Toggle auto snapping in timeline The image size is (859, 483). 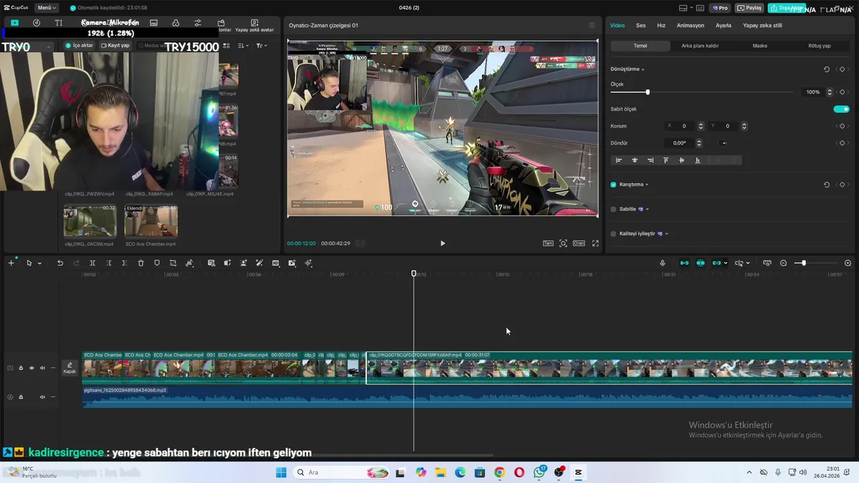pyautogui.click(x=701, y=263)
